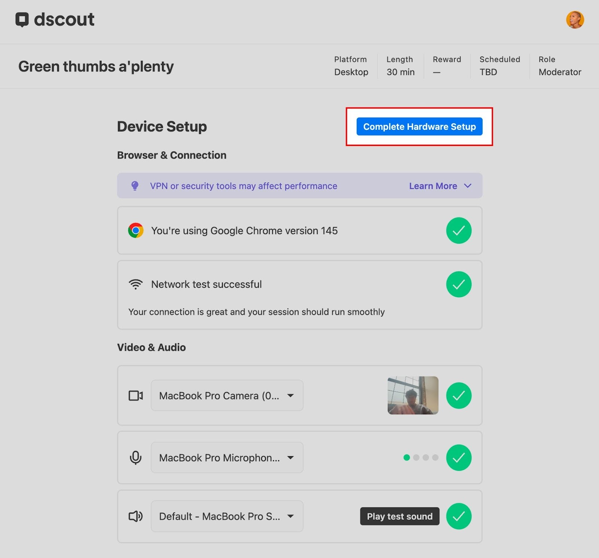Viewport: 599px width, 558px height.
Task: Click the video camera icon
Action: tap(136, 396)
